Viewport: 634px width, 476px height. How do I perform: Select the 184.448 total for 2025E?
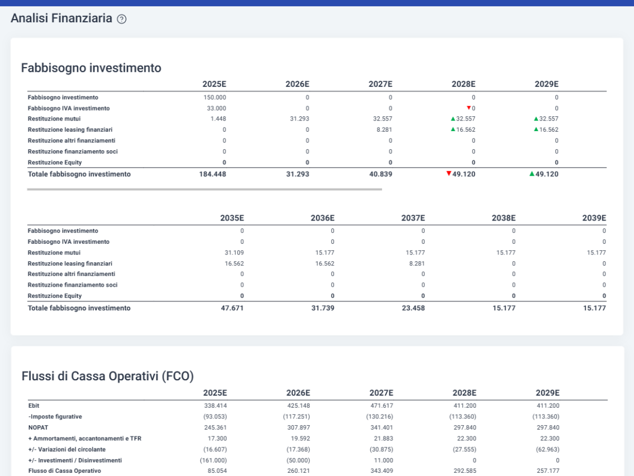213,174
